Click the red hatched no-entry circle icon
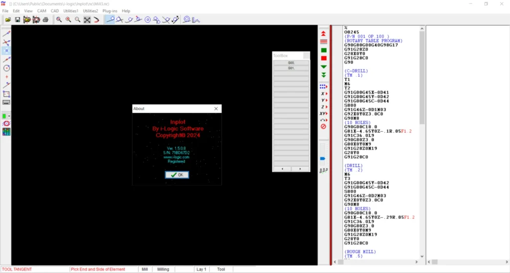Viewport: 510px width, 273px height. (x=6, y=124)
